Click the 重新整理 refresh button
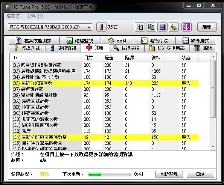 169,174
